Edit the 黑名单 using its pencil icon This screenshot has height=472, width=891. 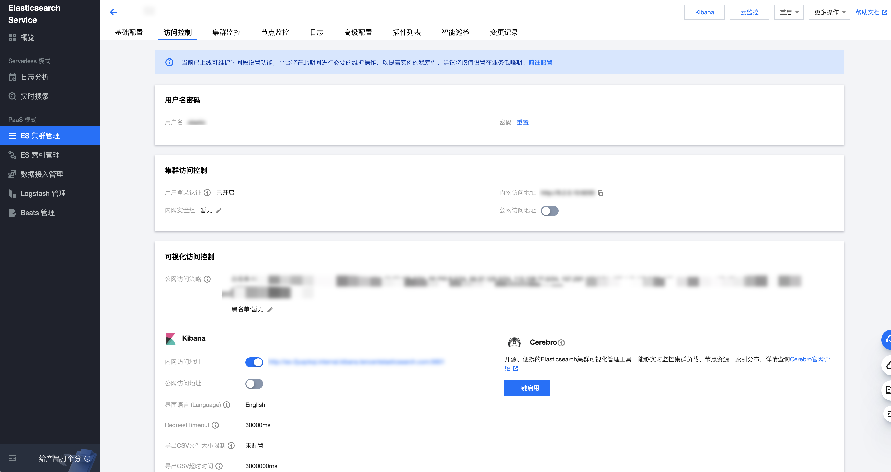coord(270,310)
